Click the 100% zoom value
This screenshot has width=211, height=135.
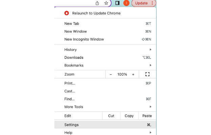pyautogui.click(x=122, y=74)
